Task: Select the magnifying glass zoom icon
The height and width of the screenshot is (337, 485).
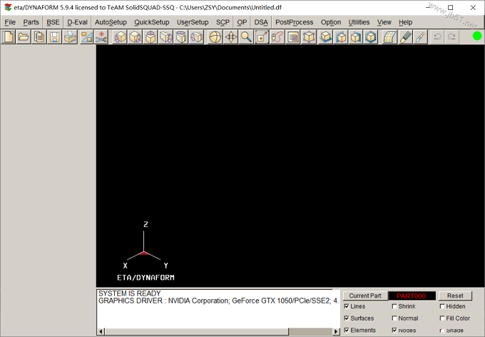Action: (246, 37)
